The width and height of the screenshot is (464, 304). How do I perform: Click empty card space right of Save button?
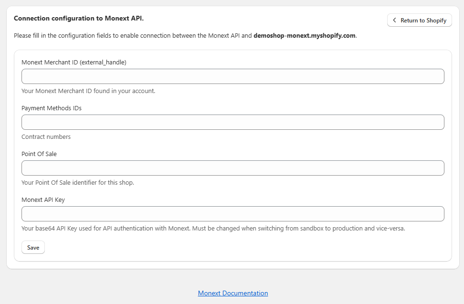tap(237, 247)
